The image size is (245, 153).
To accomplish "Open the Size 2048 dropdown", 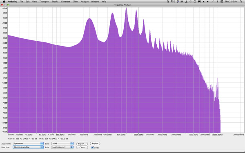I will pos(62,143).
